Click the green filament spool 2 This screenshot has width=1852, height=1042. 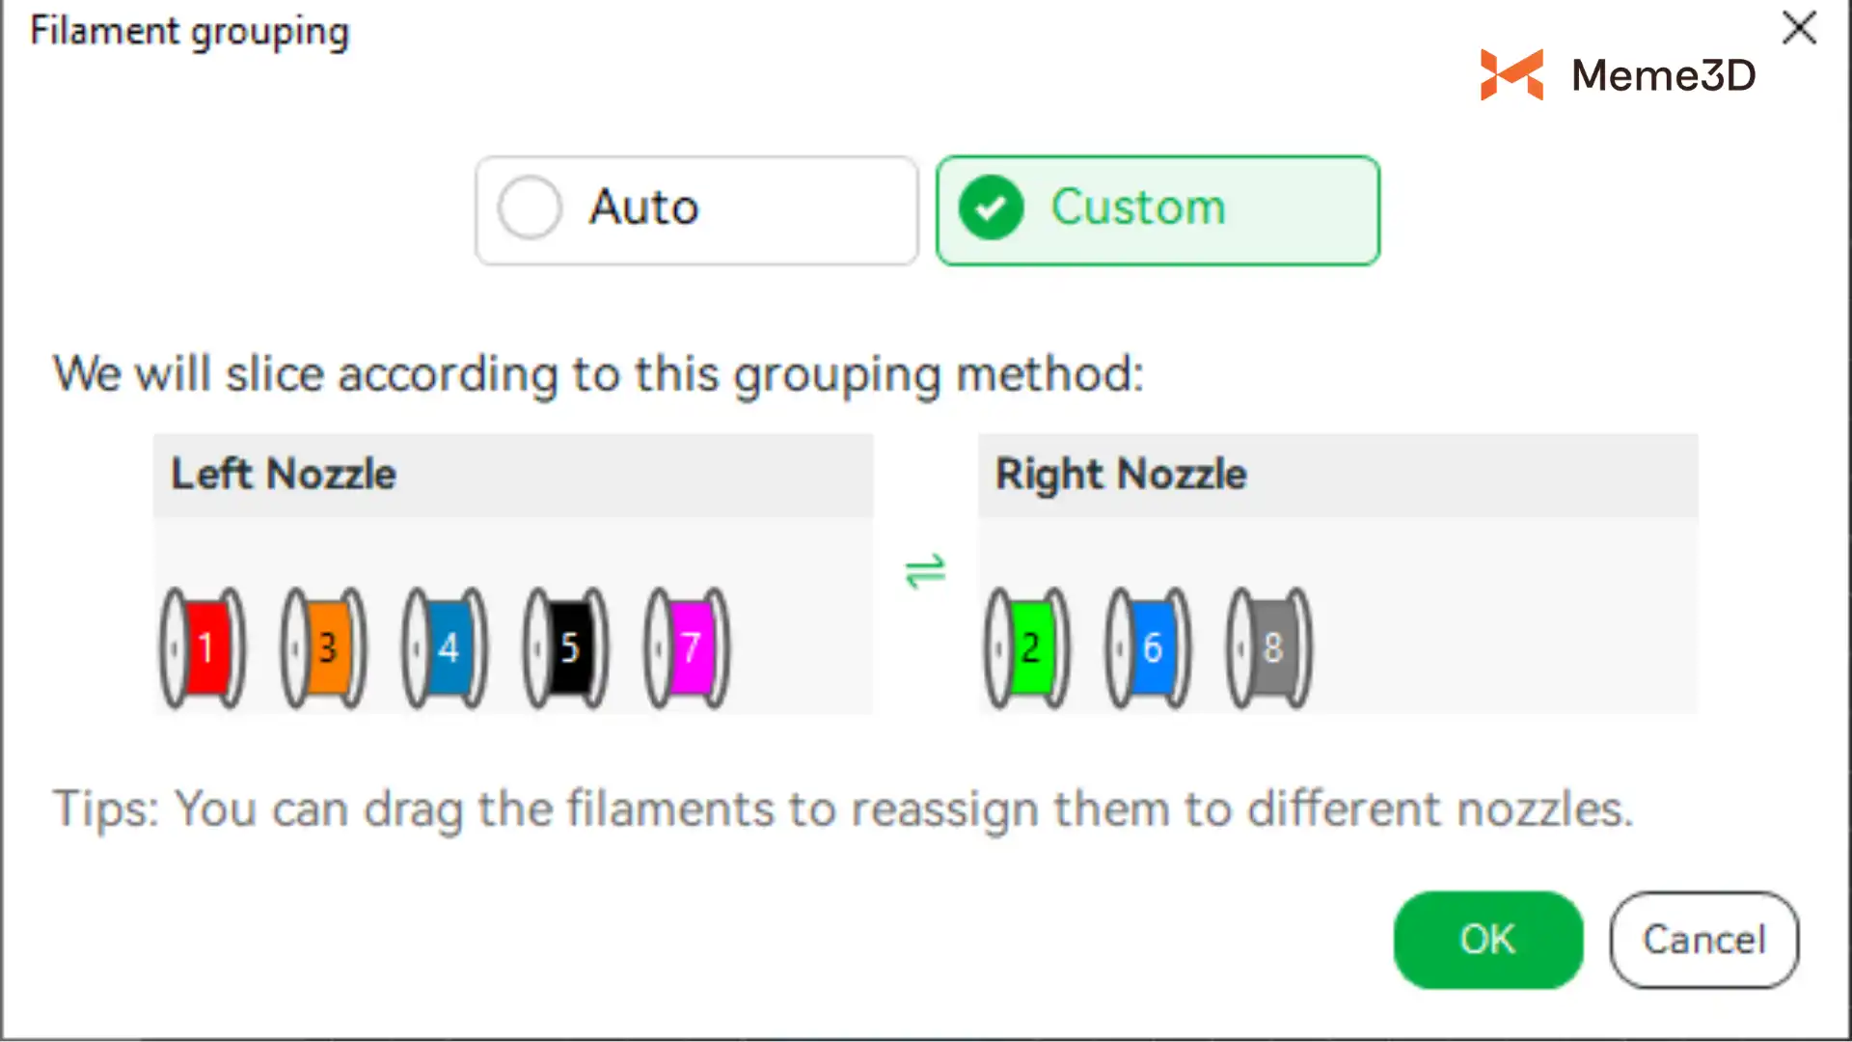[1027, 647]
